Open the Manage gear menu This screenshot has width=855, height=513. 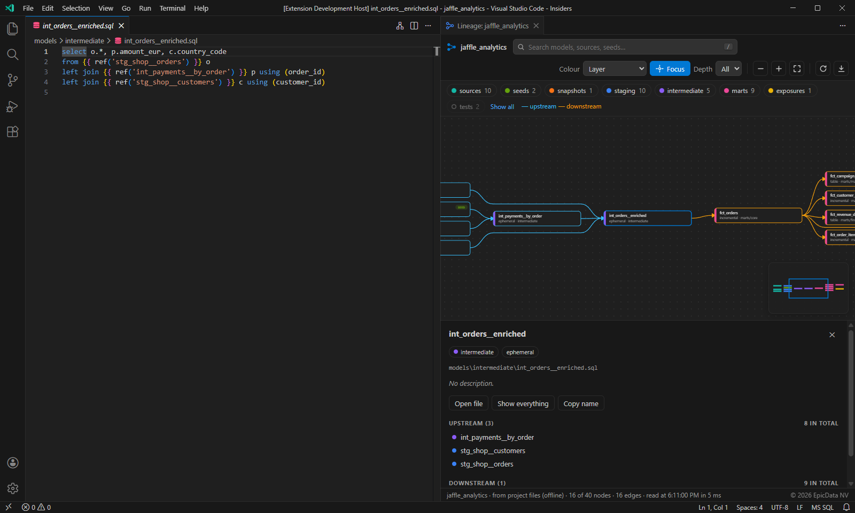coord(12,488)
